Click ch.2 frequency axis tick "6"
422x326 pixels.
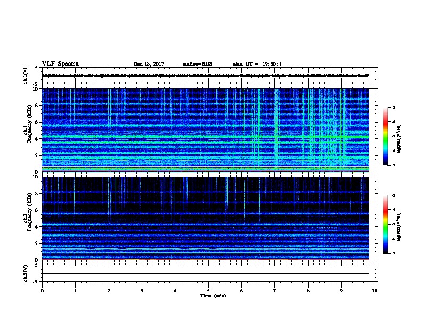pos(37,210)
